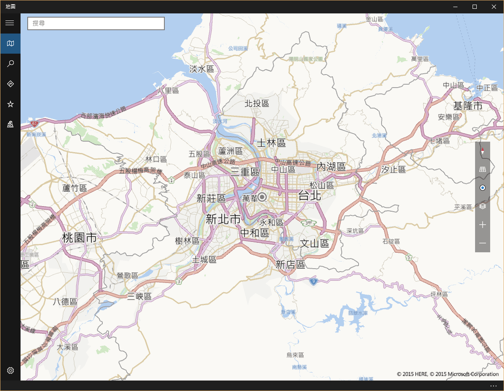Click the 樹林區 district label
This screenshot has width=504, height=391.
click(x=187, y=241)
